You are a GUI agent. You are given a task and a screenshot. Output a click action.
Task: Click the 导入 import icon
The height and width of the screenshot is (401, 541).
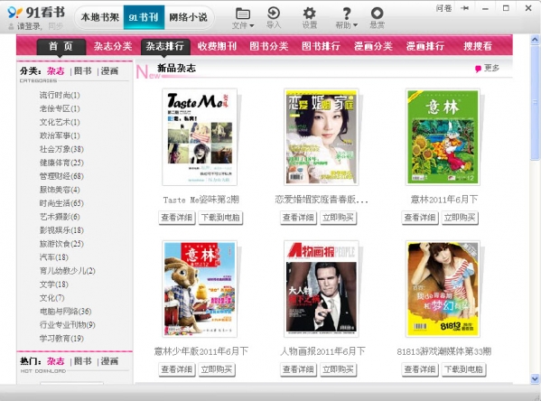[274, 13]
